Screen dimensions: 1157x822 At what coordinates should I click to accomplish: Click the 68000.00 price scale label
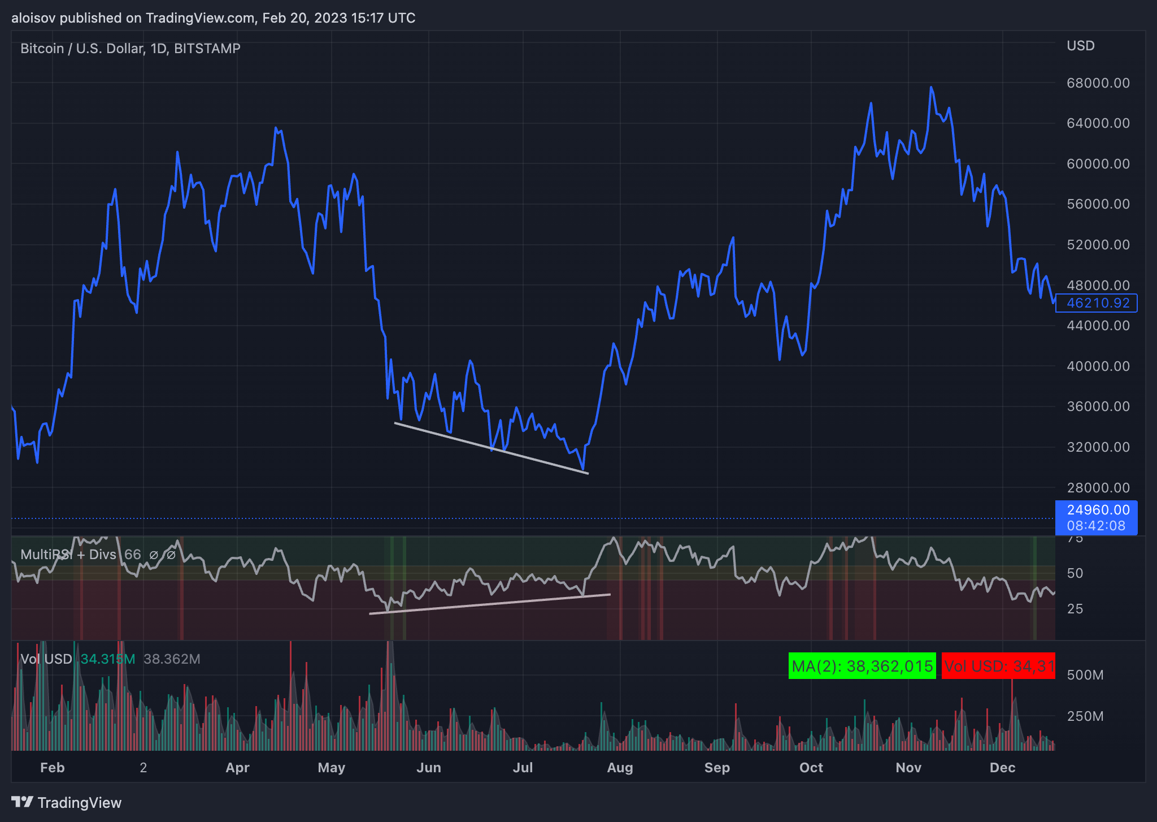[x=1098, y=83]
